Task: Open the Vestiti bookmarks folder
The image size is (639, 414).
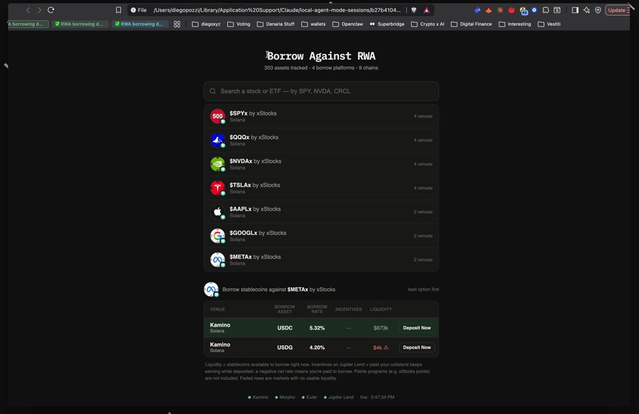Action: (549, 24)
